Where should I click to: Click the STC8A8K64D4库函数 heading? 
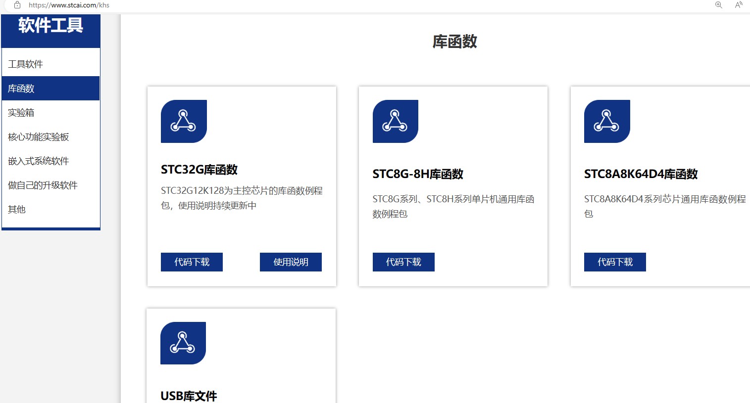pyautogui.click(x=641, y=174)
